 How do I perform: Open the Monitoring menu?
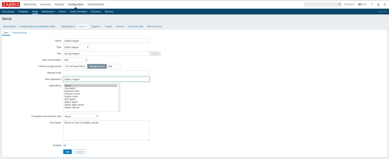[x=30, y=4]
